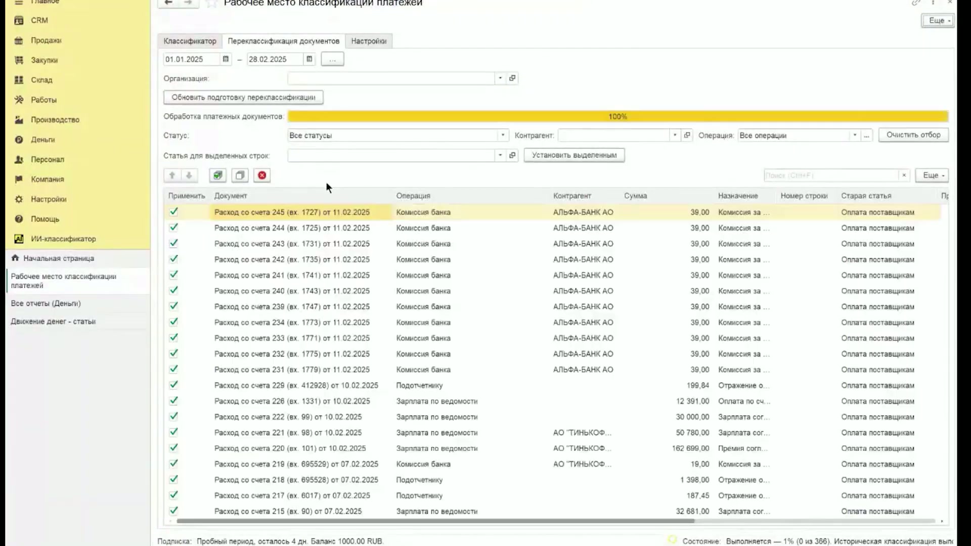Switch to the Настройки tab
This screenshot has width=971, height=546.
click(369, 41)
